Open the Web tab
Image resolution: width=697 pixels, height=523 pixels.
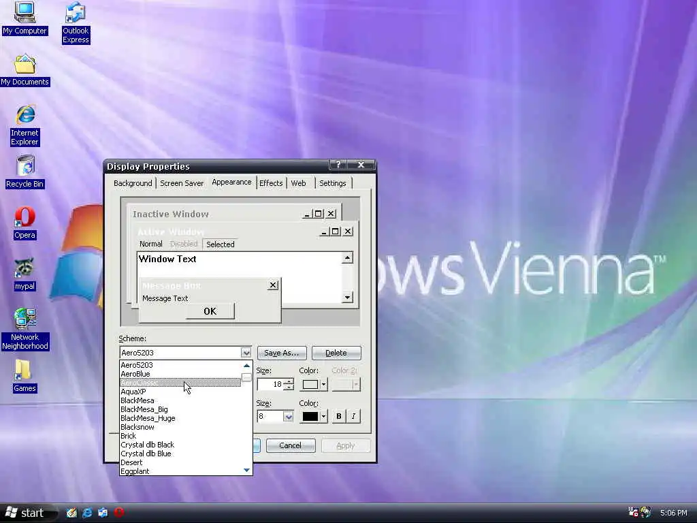pyautogui.click(x=298, y=183)
